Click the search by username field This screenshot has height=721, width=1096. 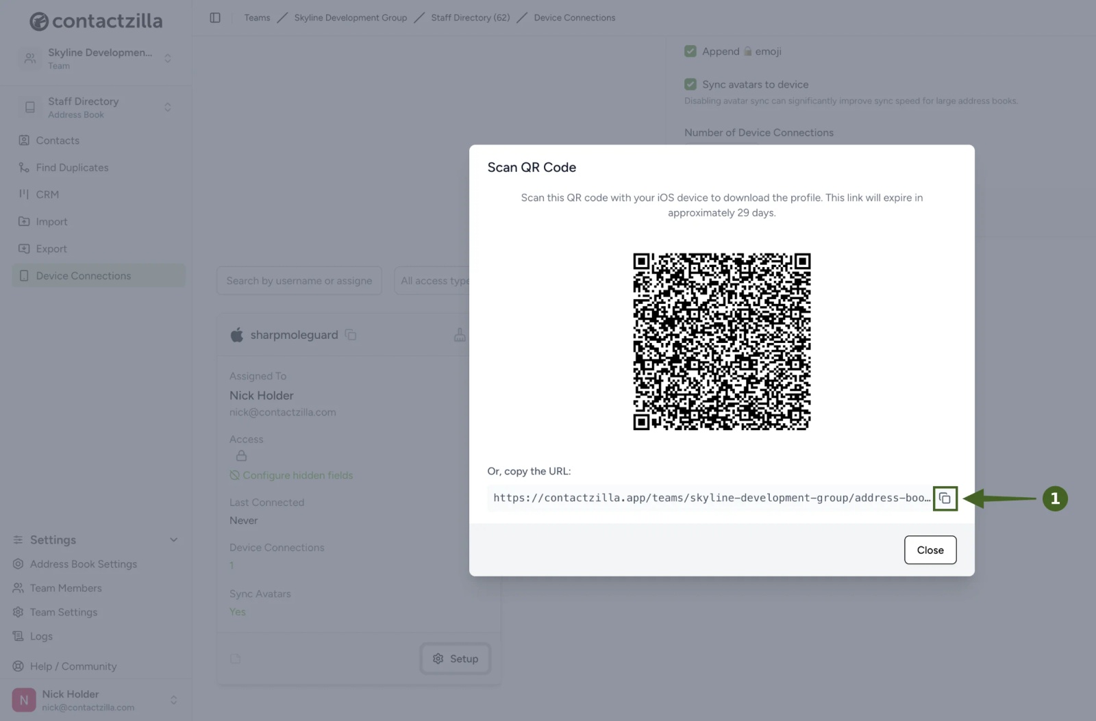point(299,281)
